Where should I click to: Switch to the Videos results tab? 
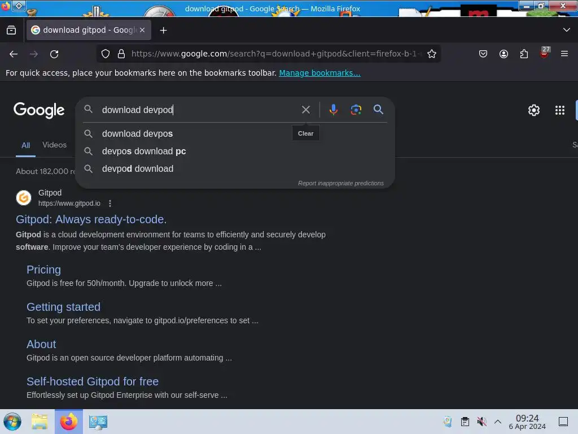(55, 145)
